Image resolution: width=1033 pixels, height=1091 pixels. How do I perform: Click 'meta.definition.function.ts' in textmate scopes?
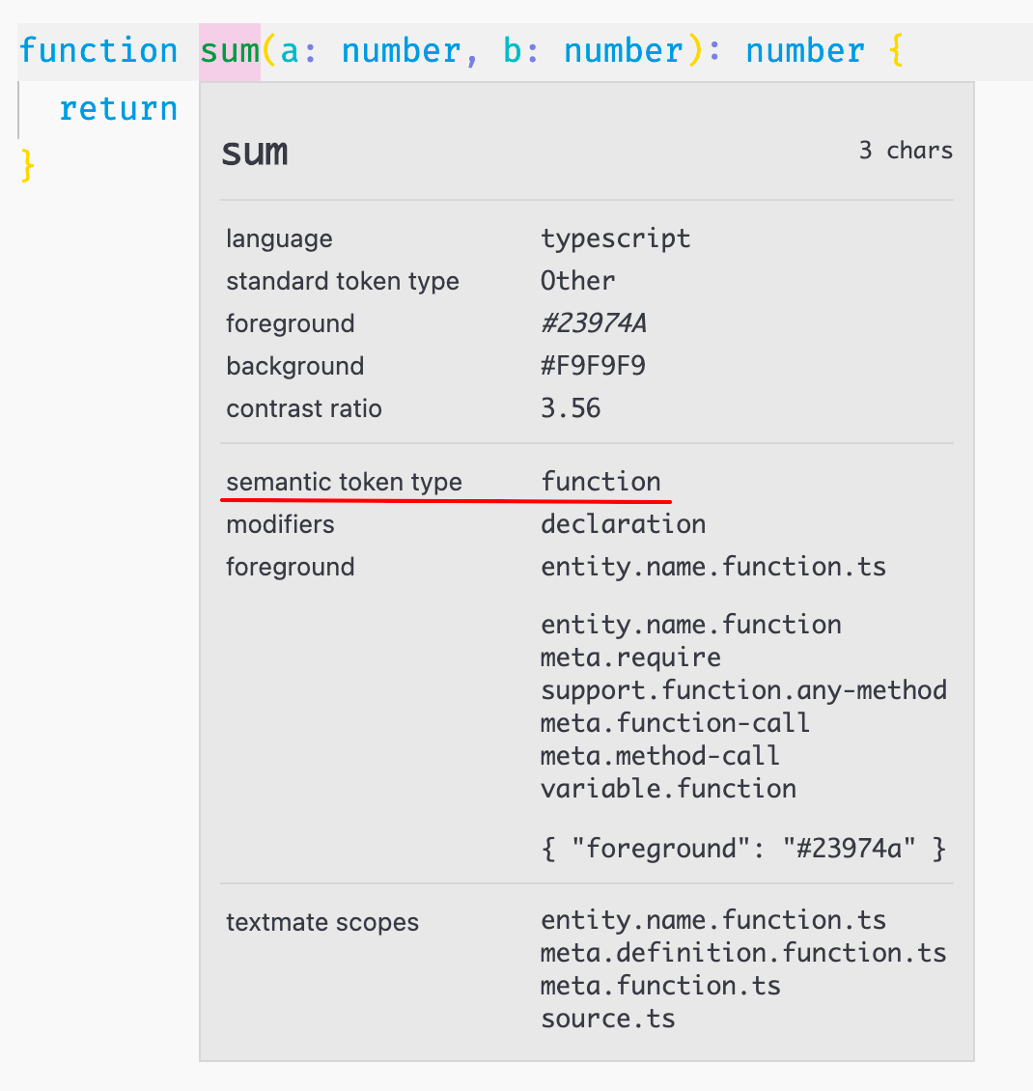click(x=743, y=953)
